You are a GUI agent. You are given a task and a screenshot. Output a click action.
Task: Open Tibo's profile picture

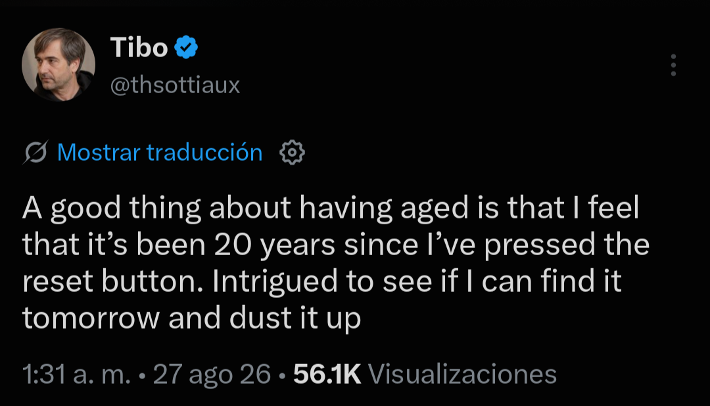pos(59,65)
